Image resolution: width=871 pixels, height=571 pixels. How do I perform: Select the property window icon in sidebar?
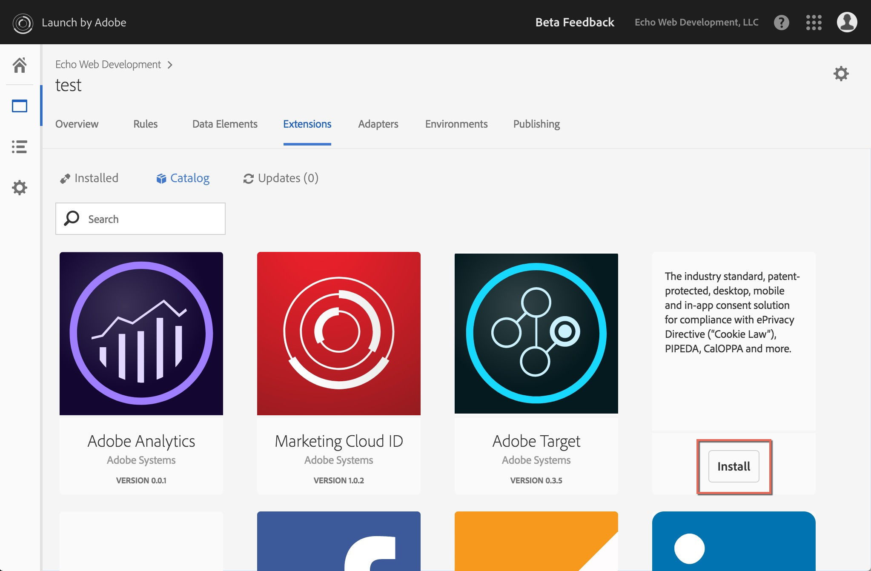click(x=20, y=106)
